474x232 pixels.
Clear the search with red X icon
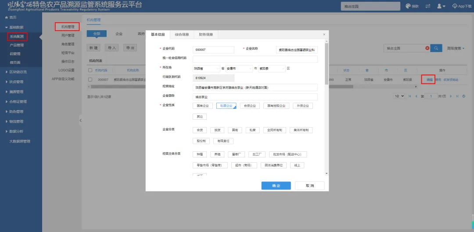click(427, 48)
